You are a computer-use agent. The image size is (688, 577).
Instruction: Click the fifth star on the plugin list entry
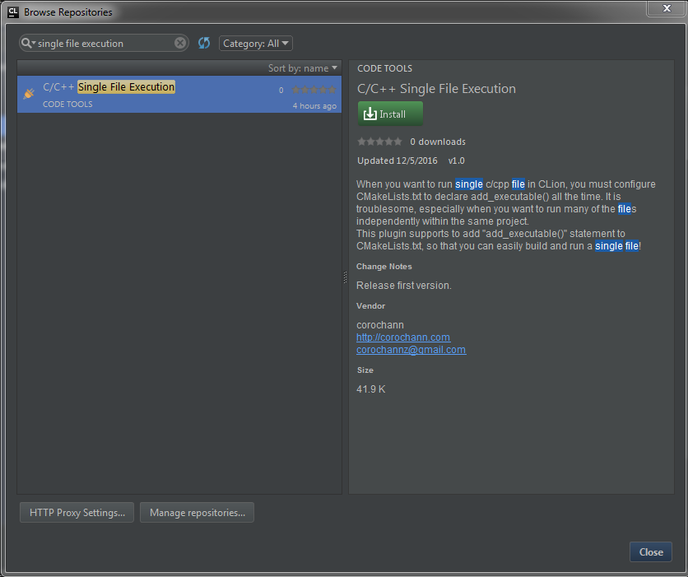point(332,90)
